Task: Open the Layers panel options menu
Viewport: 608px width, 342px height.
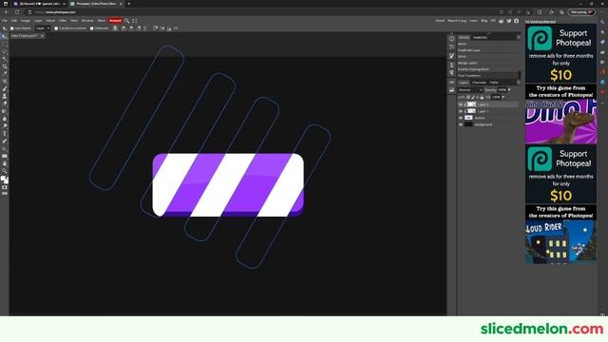Action: tap(519, 83)
